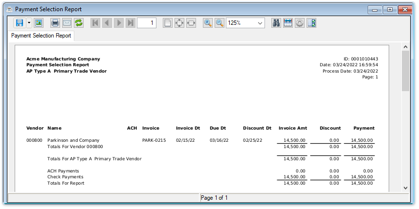Click the Payment Selection Report title bar icon
The width and height of the screenshot is (419, 209).
click(x=10, y=9)
